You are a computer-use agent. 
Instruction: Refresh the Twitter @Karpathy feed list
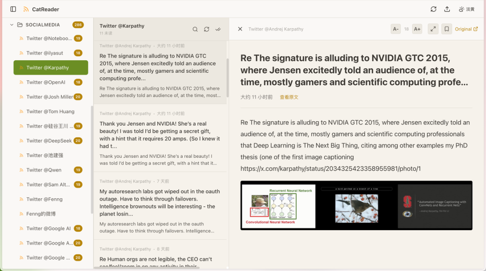coord(207,29)
